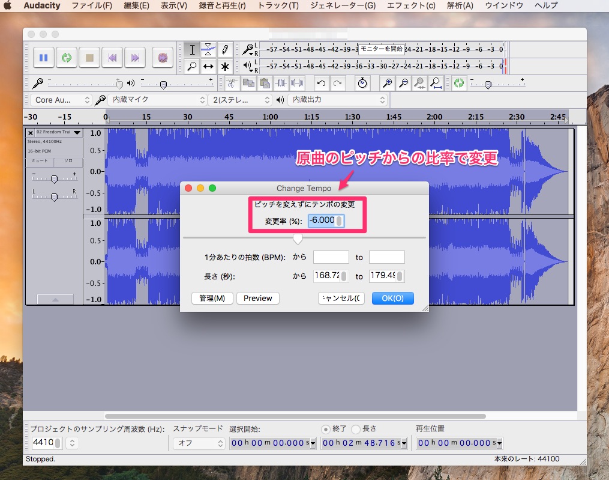Select the Envelope tool
This screenshot has height=480, width=609.
(208, 50)
